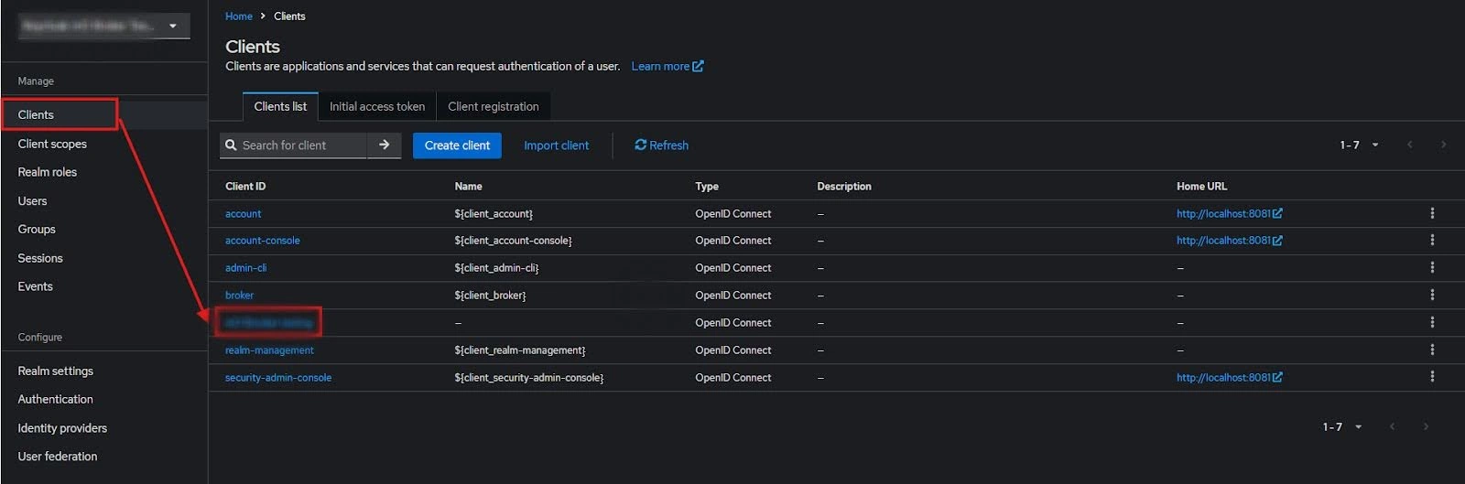
Task: Open Home URL for account client
Action: click(1229, 213)
